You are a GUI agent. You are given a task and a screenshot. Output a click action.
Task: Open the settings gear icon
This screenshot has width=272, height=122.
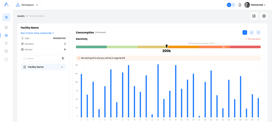coord(264,16)
